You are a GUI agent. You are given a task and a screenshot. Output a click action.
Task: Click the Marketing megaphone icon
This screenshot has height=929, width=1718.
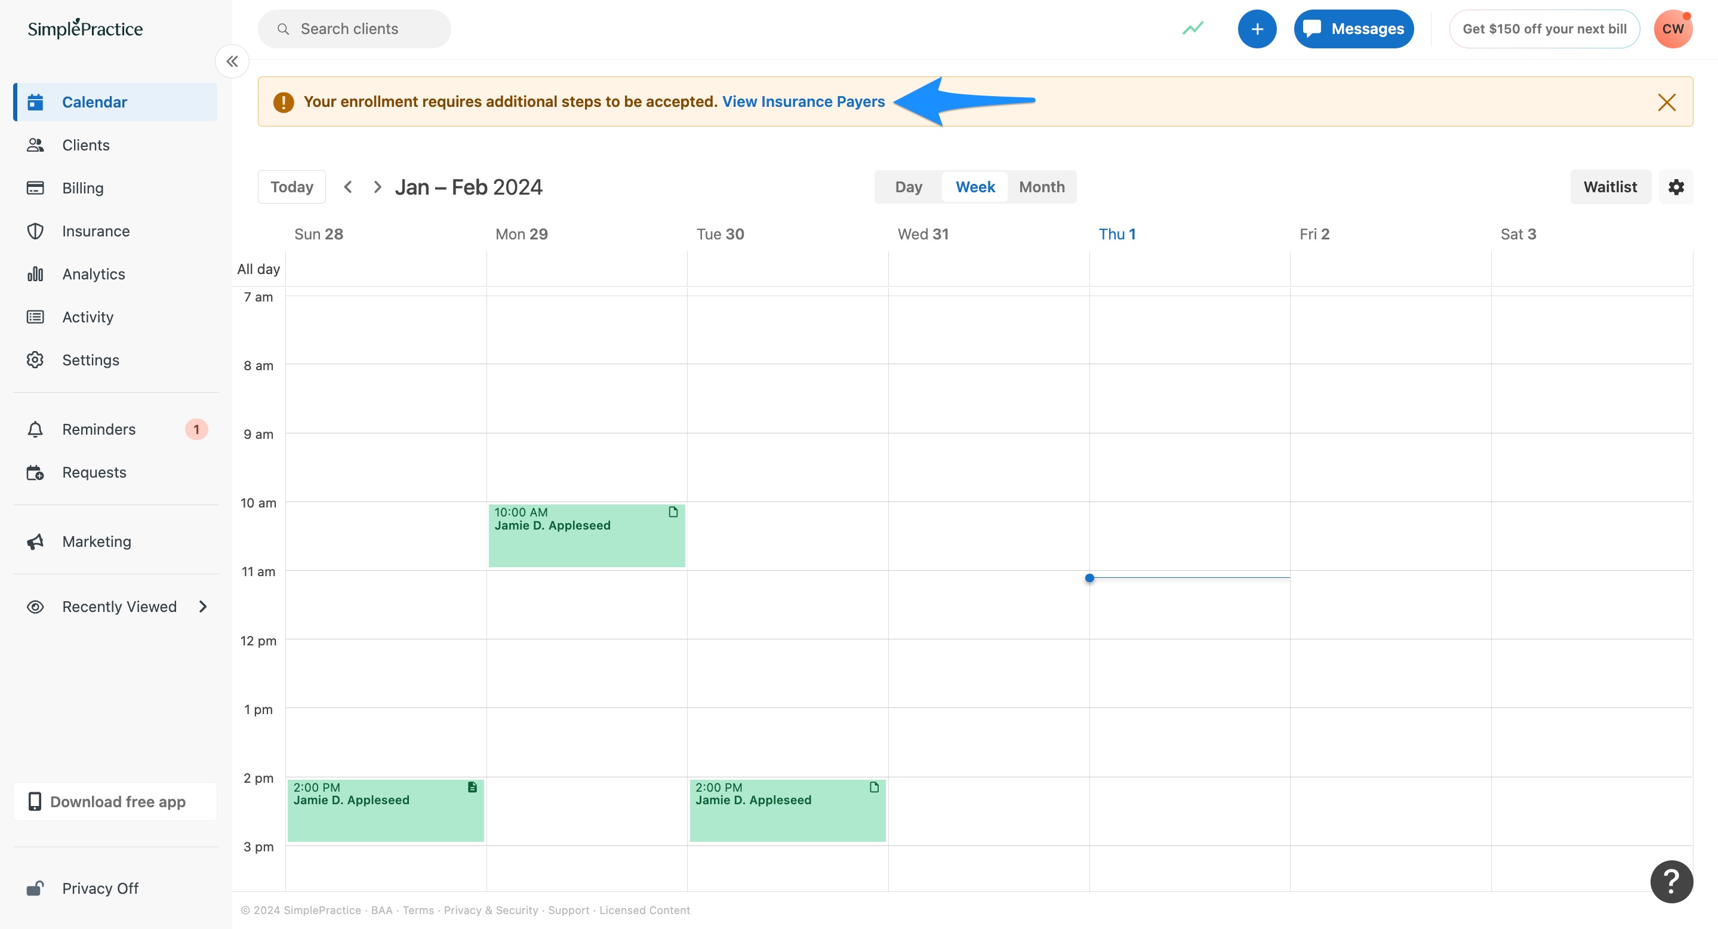(x=35, y=542)
